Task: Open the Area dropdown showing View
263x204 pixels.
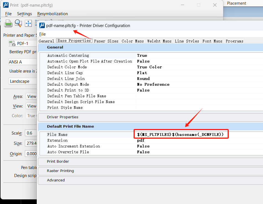Action: [x=31, y=96]
